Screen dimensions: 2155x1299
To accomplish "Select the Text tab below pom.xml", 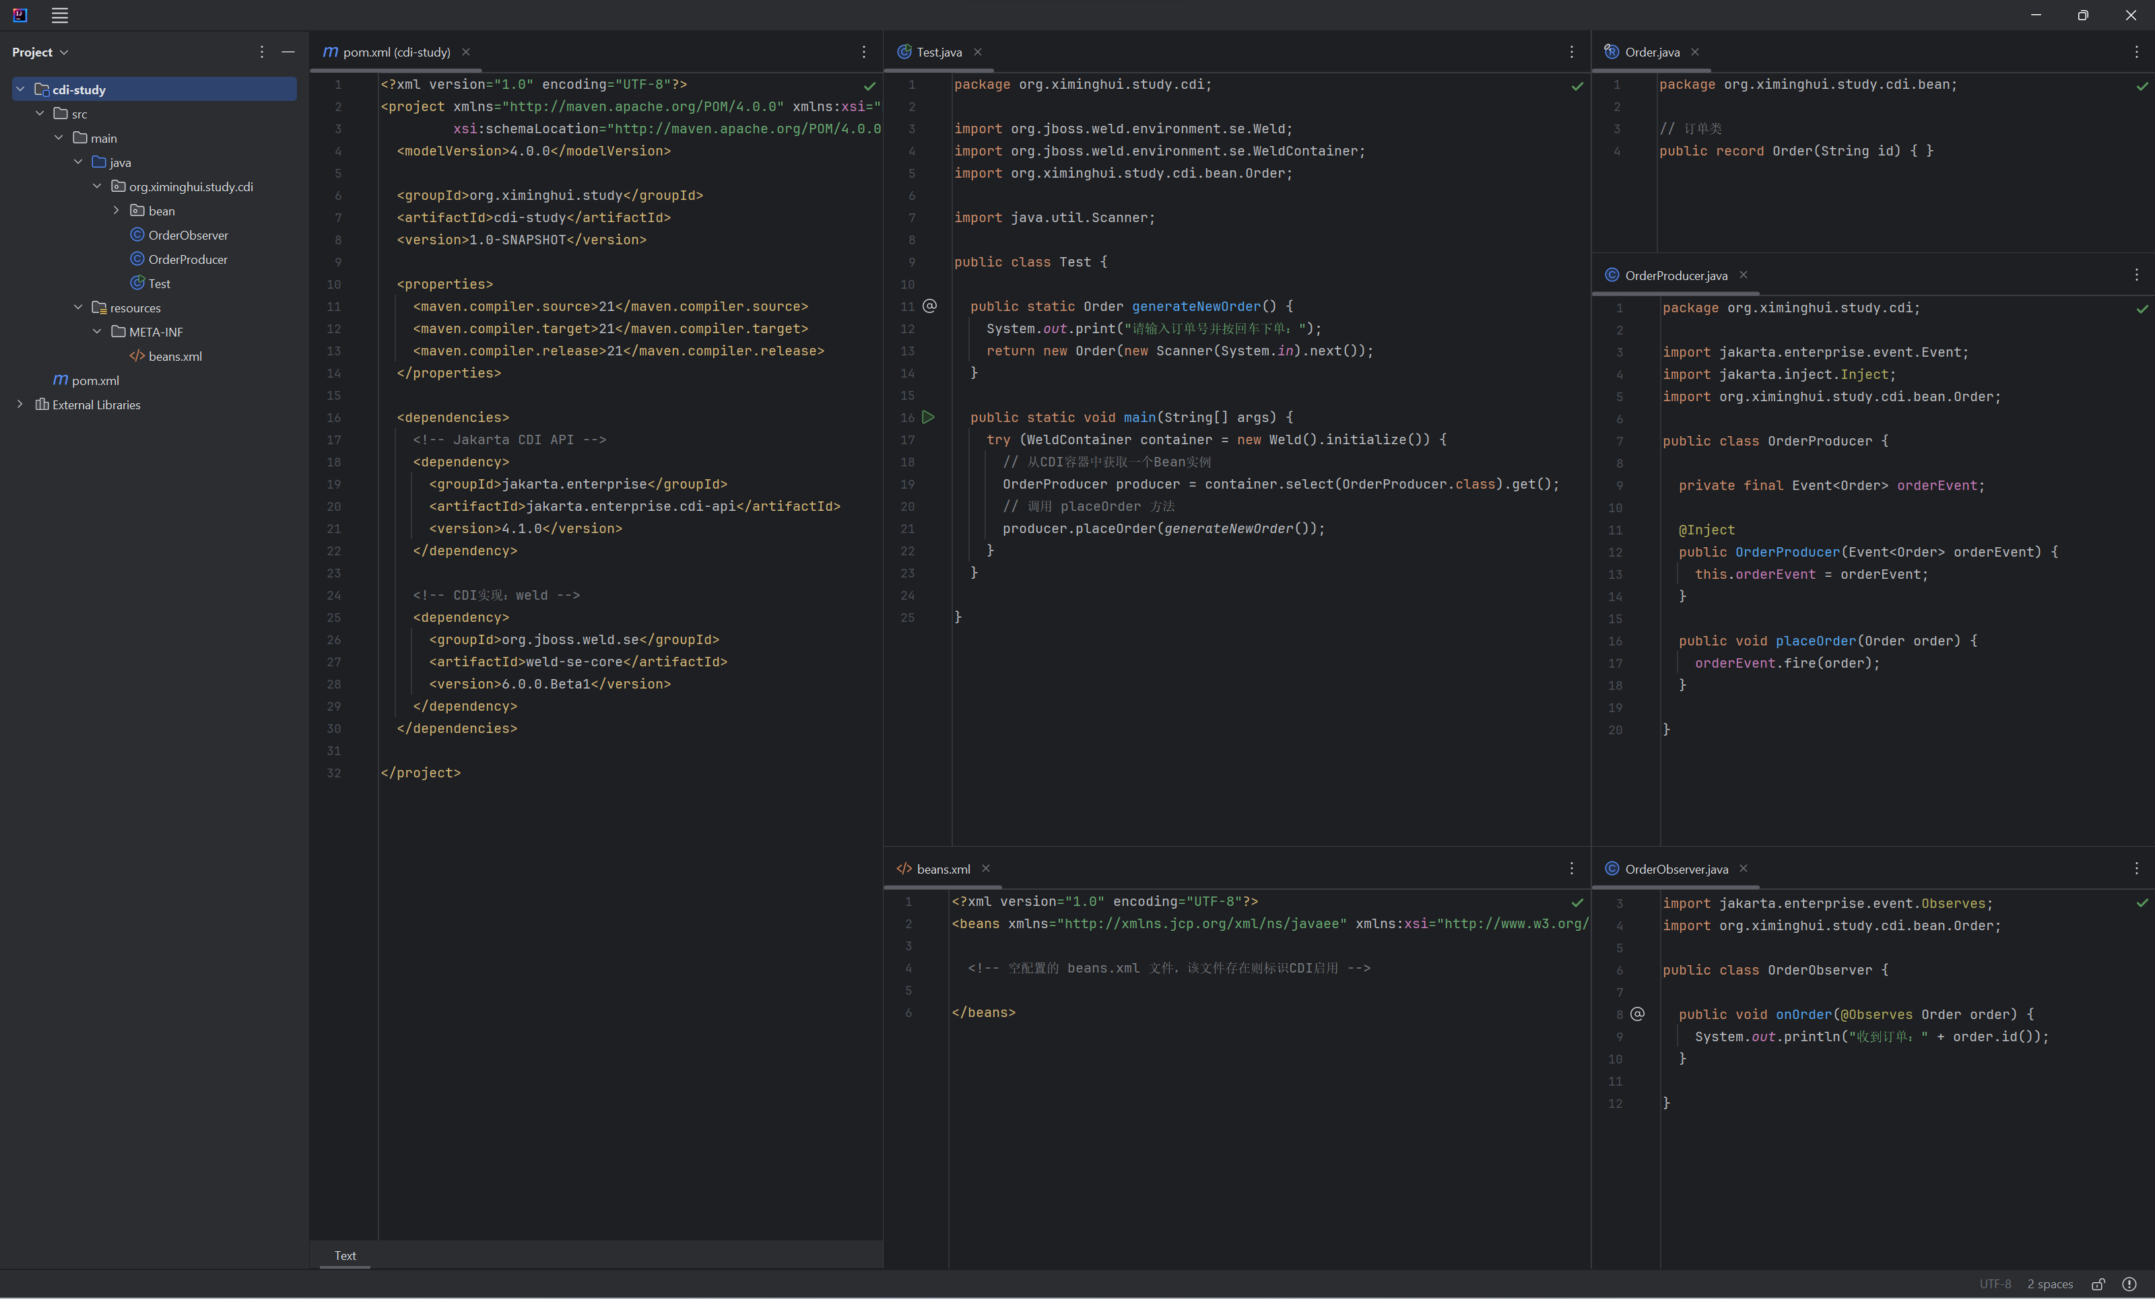I will click(345, 1255).
